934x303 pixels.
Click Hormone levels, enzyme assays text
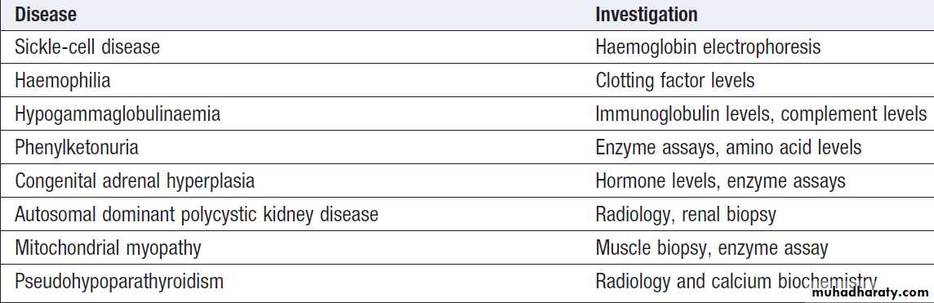(x=720, y=180)
